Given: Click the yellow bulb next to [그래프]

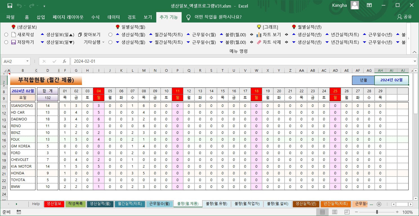Looking at the screenshot, I should [259, 27].
